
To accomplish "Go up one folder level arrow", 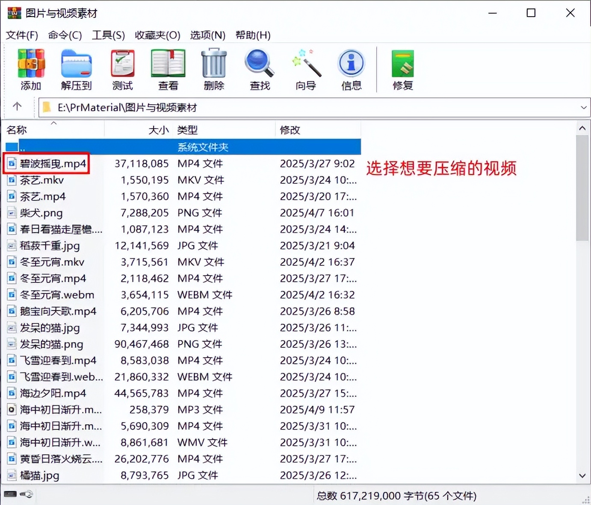I will 17,107.
